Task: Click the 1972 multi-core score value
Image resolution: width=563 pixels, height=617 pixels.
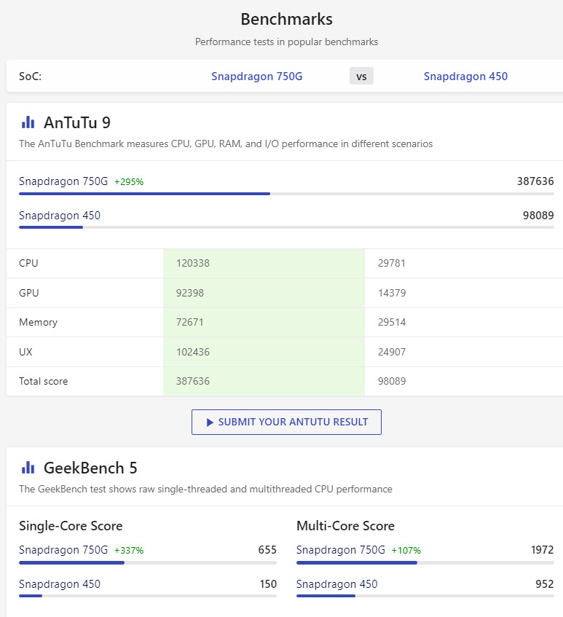Action: coord(542,550)
